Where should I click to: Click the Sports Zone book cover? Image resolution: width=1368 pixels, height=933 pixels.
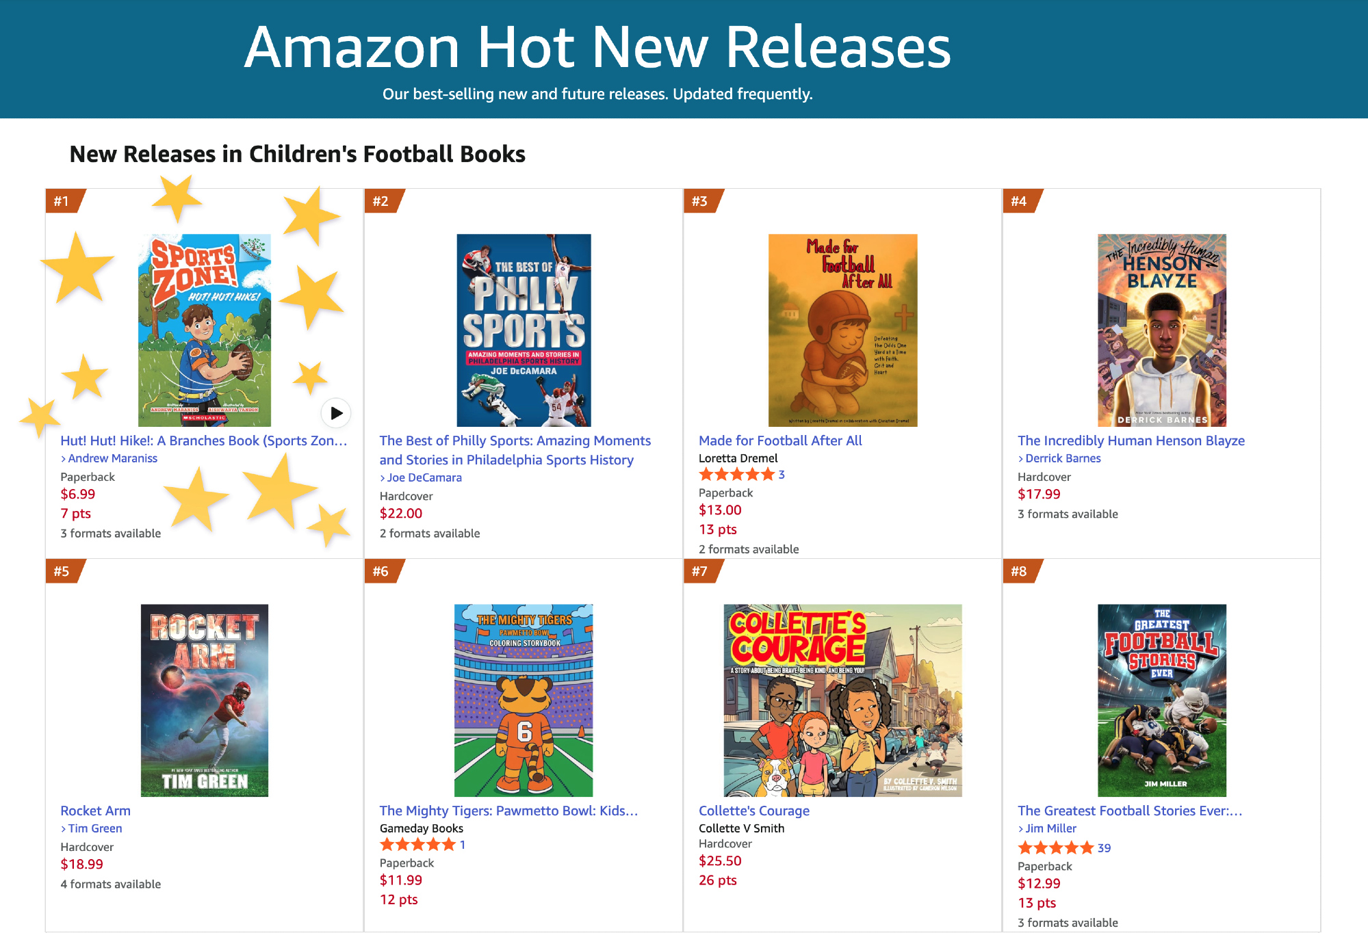(205, 330)
